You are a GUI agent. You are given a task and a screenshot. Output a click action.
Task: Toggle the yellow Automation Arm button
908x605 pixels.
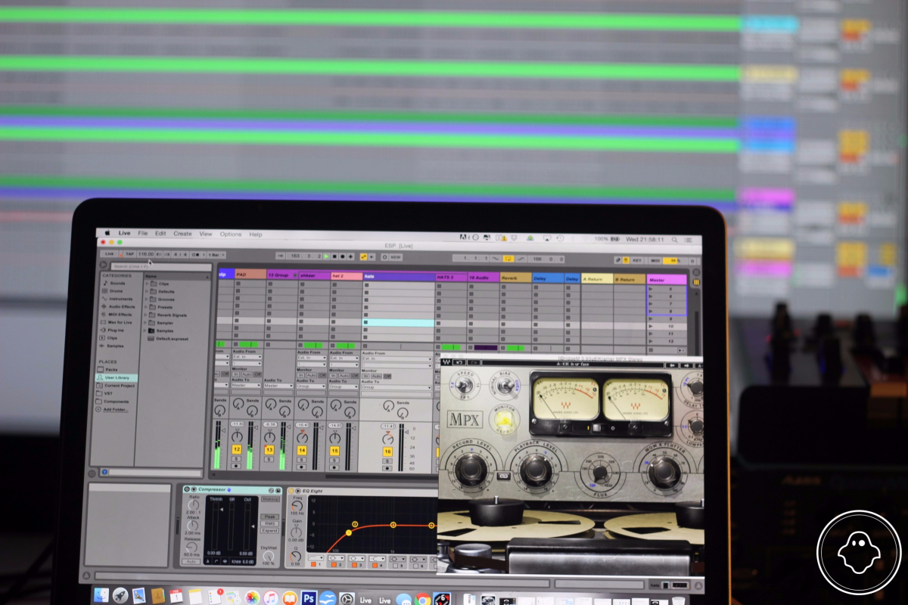(363, 256)
